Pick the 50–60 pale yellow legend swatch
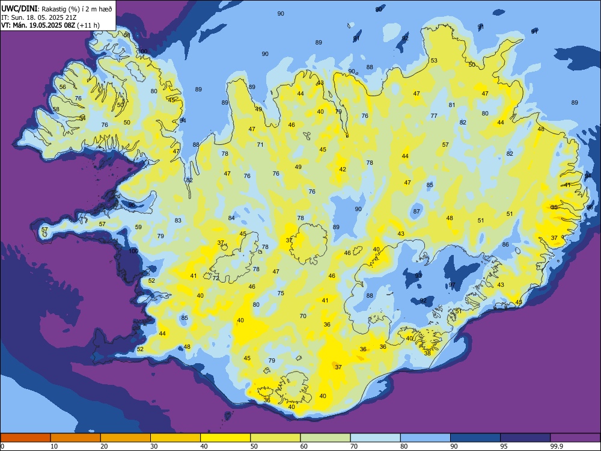This screenshot has height=451, width=601. [275, 438]
